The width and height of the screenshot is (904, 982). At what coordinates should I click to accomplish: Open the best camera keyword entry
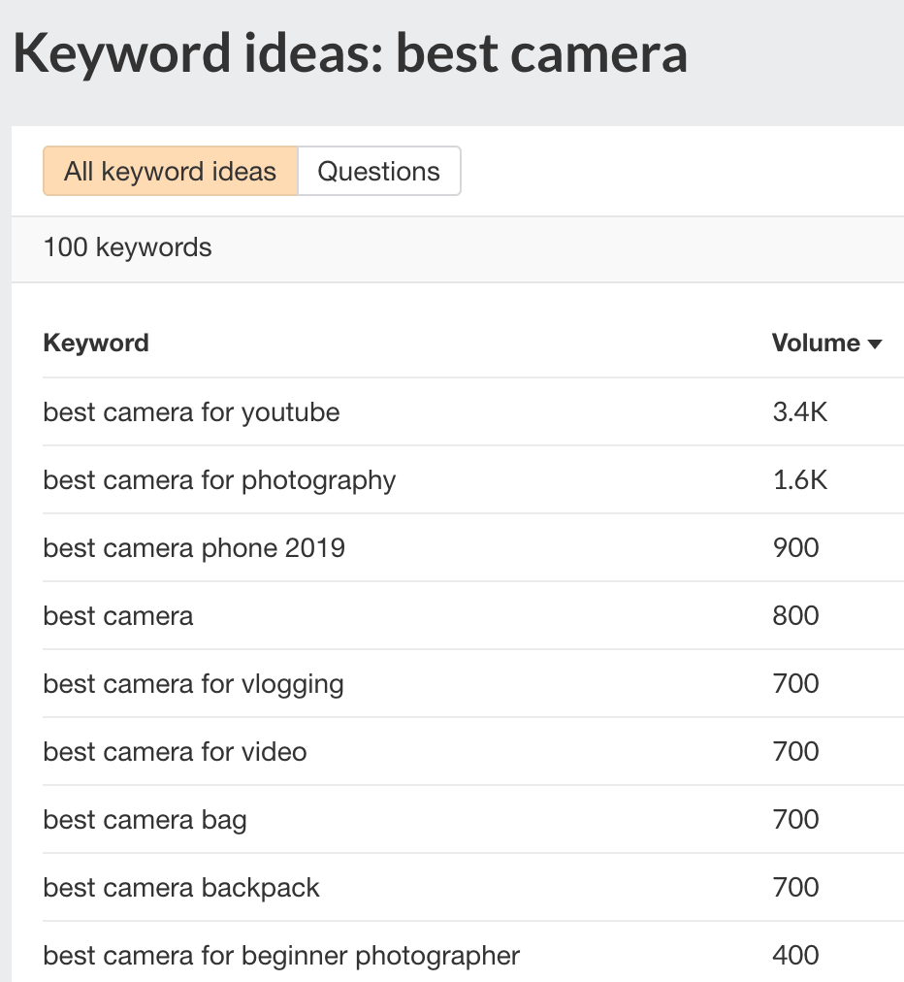(x=117, y=616)
